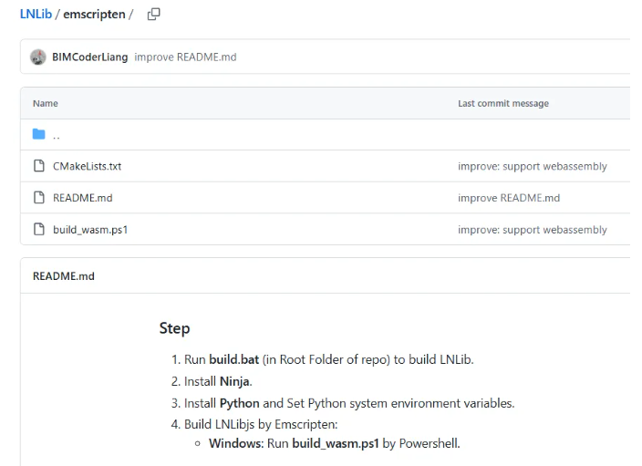Open README.md row commit message link

tap(508, 198)
